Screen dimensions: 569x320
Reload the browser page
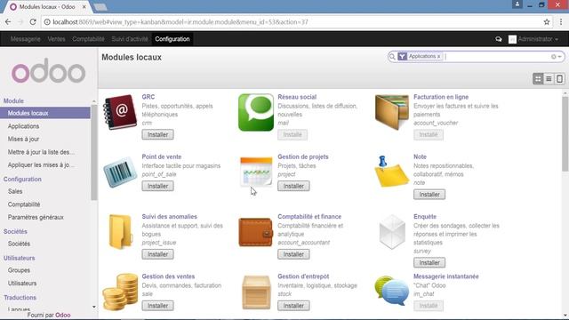point(33,22)
